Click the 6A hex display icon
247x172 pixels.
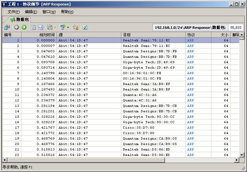(x=41, y=28)
